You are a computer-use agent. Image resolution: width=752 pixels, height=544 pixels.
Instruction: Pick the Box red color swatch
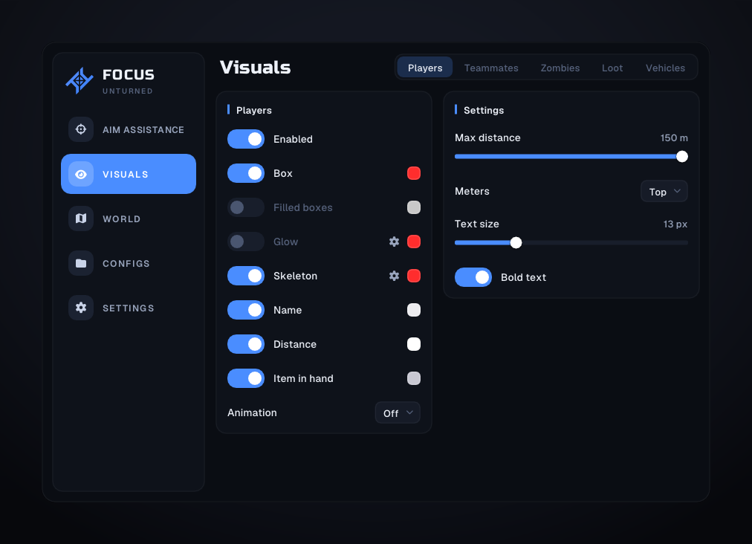tap(413, 173)
